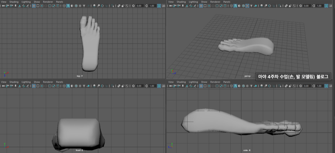
Task: Toggle Safe Action in persp panel
Action: pos(221,6)
